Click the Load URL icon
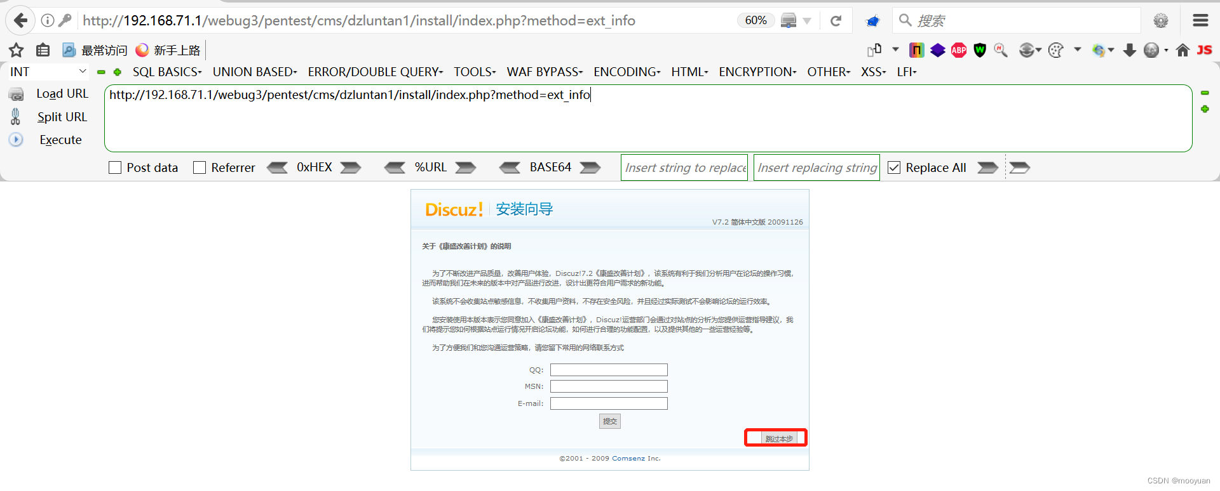Image resolution: width=1220 pixels, height=491 pixels. pos(16,95)
